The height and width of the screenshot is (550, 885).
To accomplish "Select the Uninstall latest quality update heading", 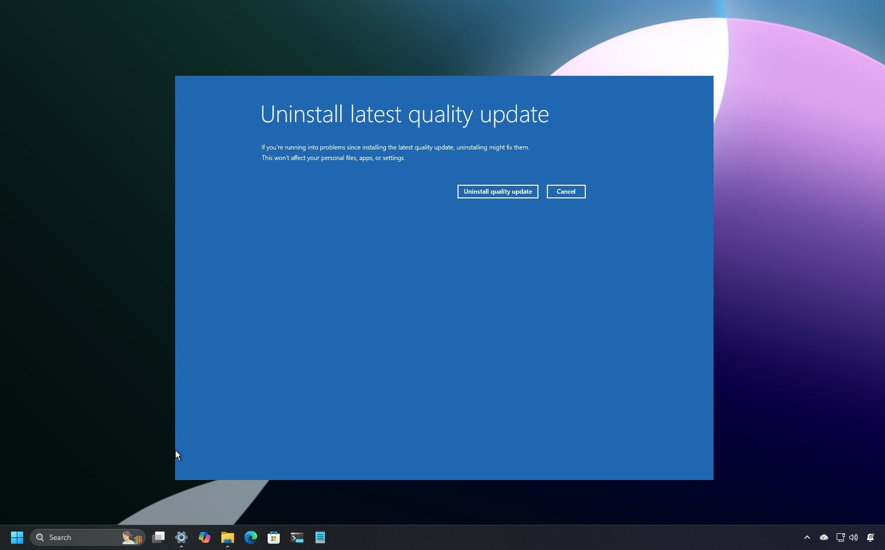I will [405, 114].
